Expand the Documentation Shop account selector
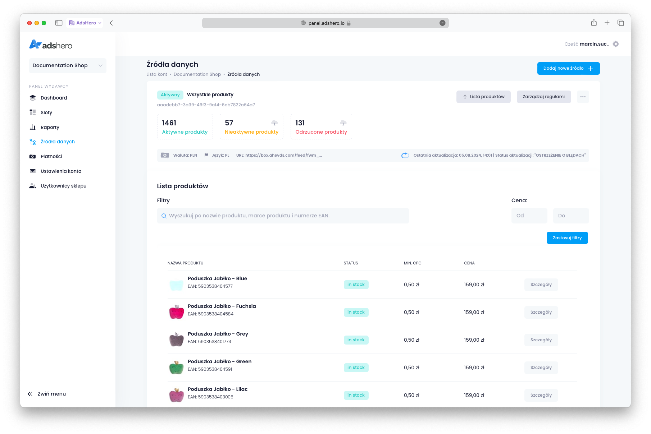The width and height of the screenshot is (651, 434). [x=68, y=65]
